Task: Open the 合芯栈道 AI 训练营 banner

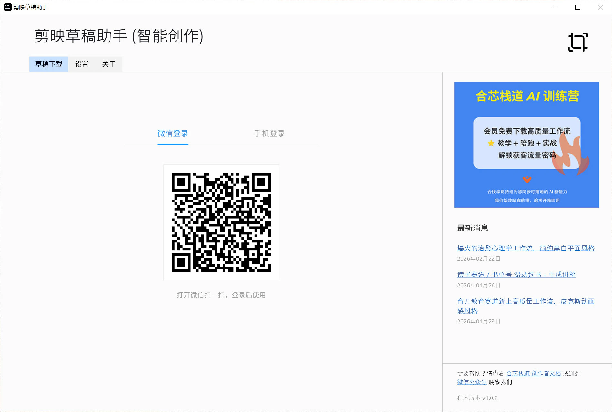Action: [527, 145]
